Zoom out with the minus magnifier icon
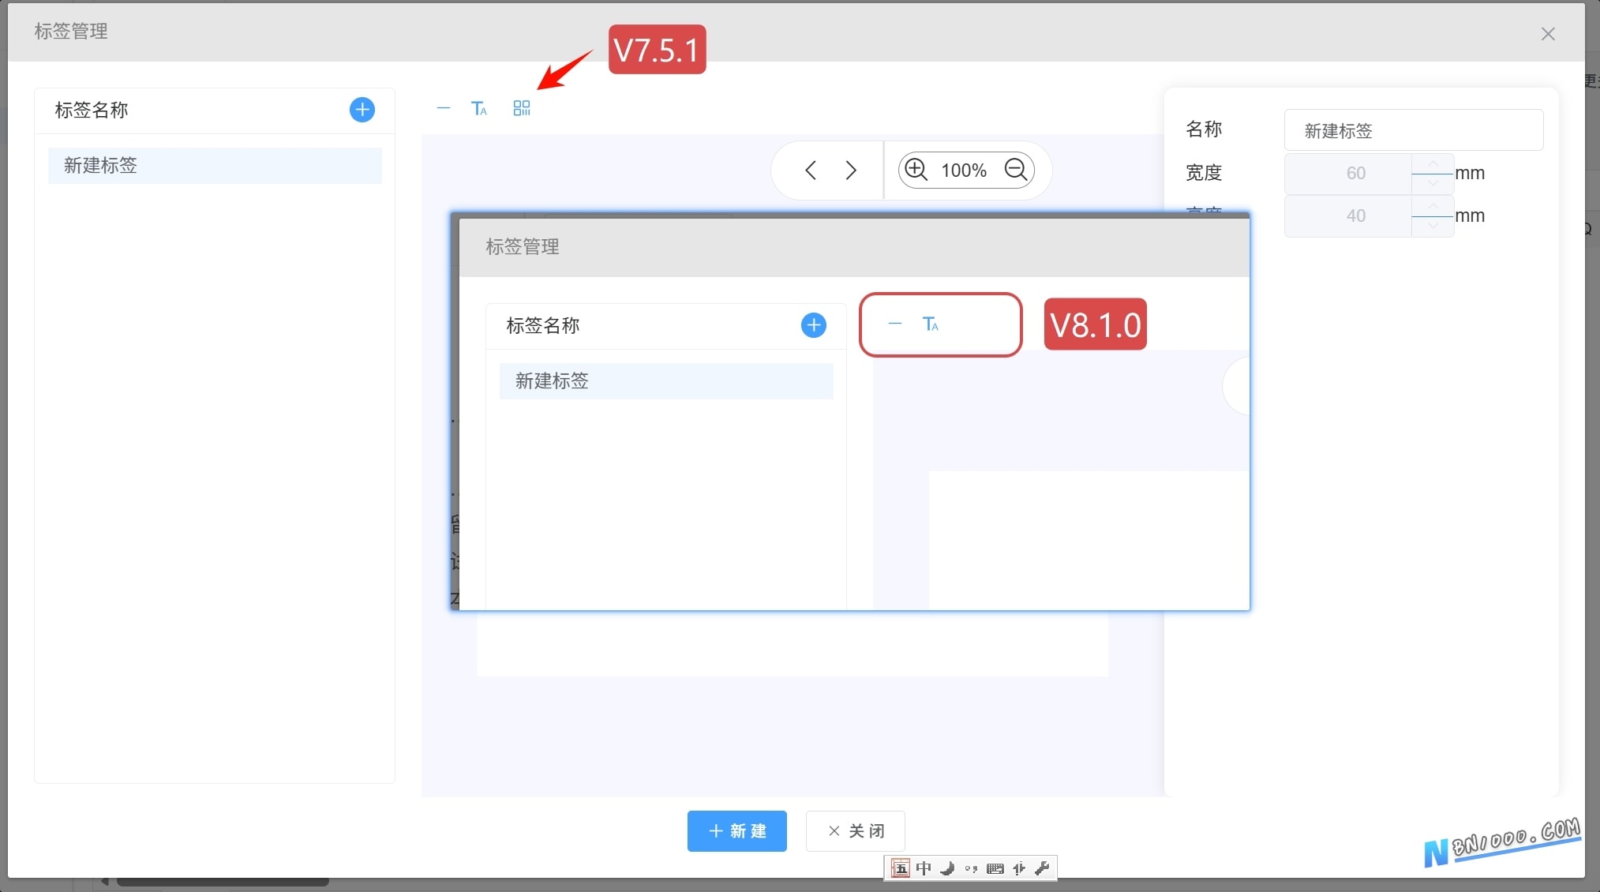1600x892 pixels. (1016, 170)
